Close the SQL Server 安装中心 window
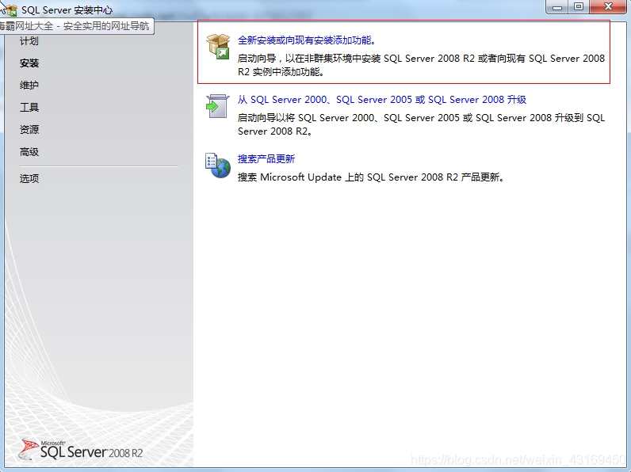Viewport: 631px width, 472px height. tap(608, 7)
